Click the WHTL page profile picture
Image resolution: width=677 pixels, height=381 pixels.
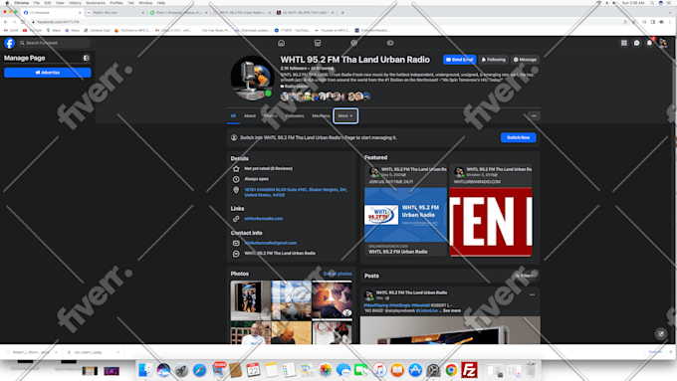[x=253, y=79]
